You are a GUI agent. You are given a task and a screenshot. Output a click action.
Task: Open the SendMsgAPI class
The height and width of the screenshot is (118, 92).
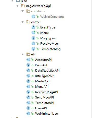click(x=45, y=97)
